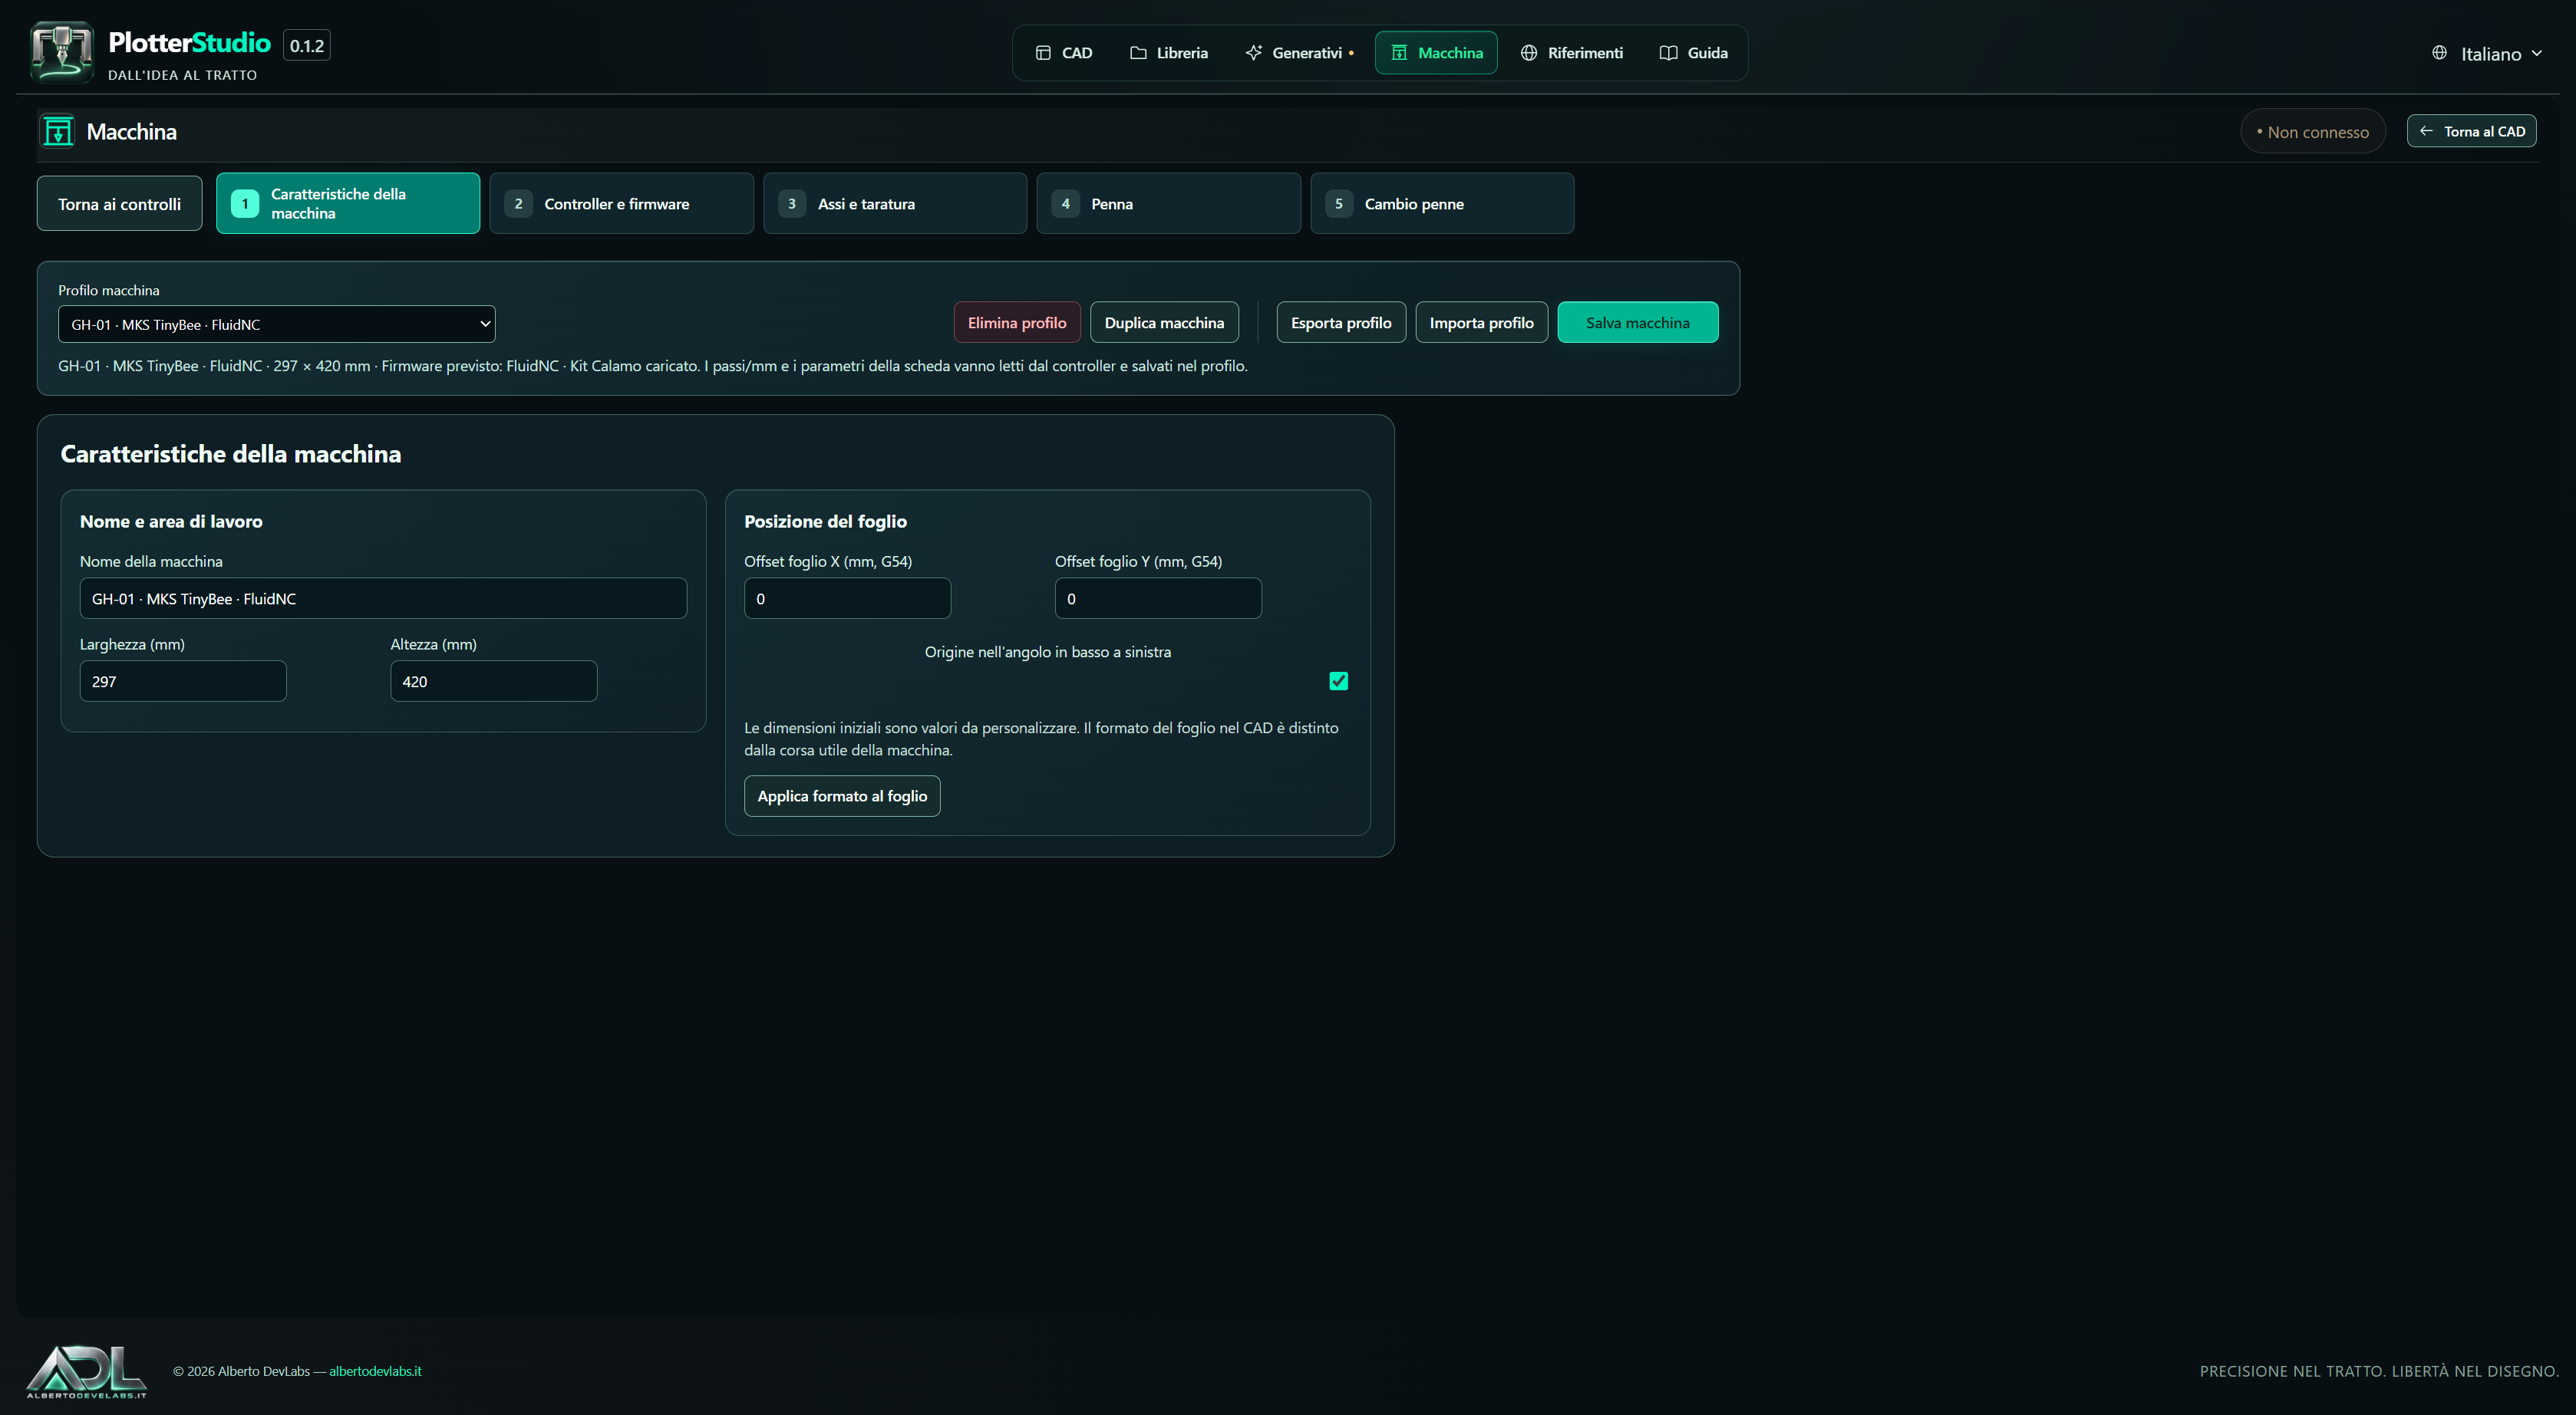Click Torna ai controlli button

pos(119,204)
